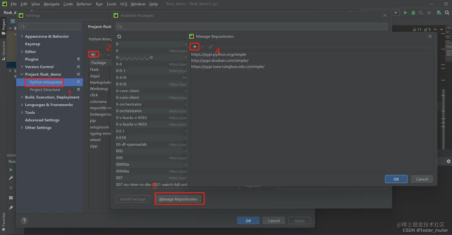Select the pypi.douban.com repository entry
This screenshot has height=235, width=452.
(x=220, y=60)
